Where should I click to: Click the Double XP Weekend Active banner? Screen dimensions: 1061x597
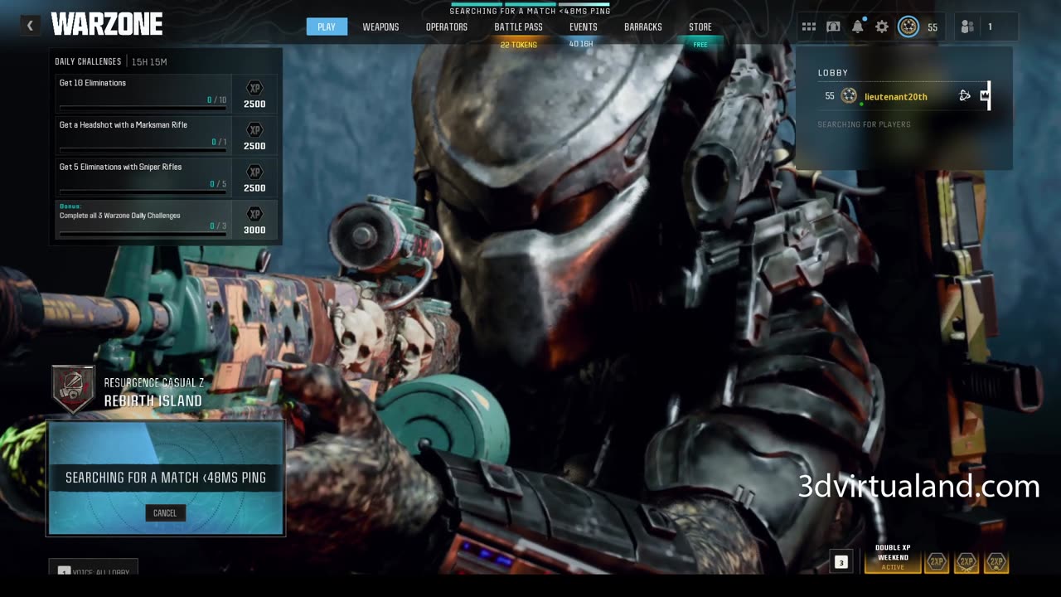(x=894, y=558)
